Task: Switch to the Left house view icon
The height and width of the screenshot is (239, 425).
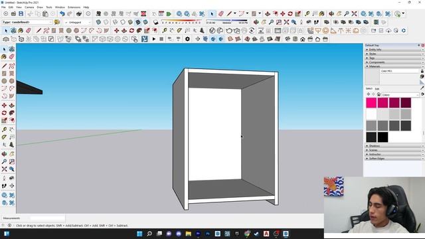Action: coord(325,39)
